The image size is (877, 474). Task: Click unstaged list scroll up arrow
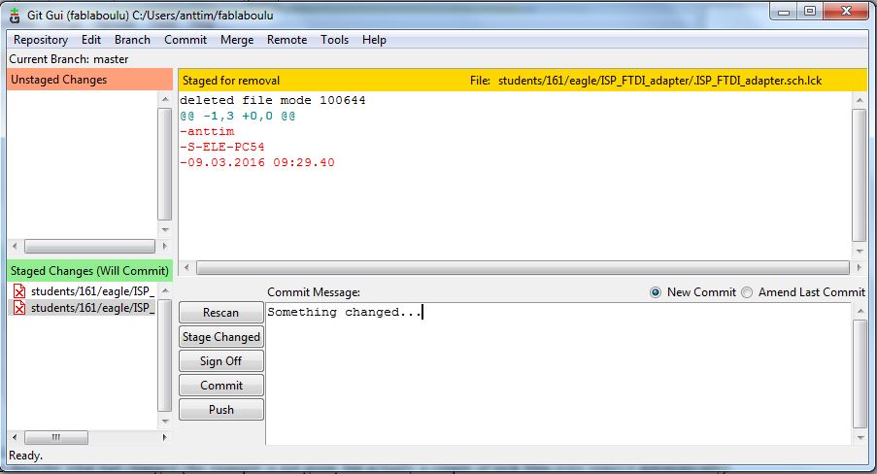click(x=165, y=99)
